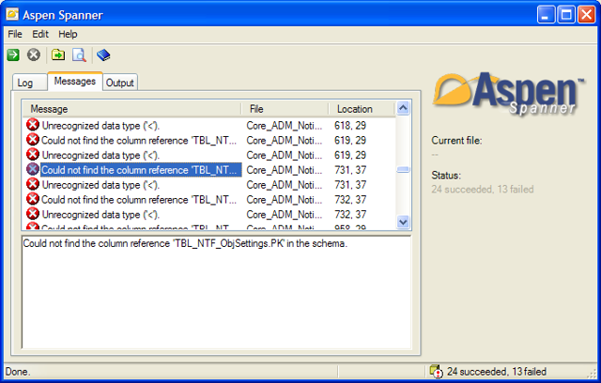Minimize the Aspen Spanner window
This screenshot has width=601, height=383.
click(x=547, y=15)
